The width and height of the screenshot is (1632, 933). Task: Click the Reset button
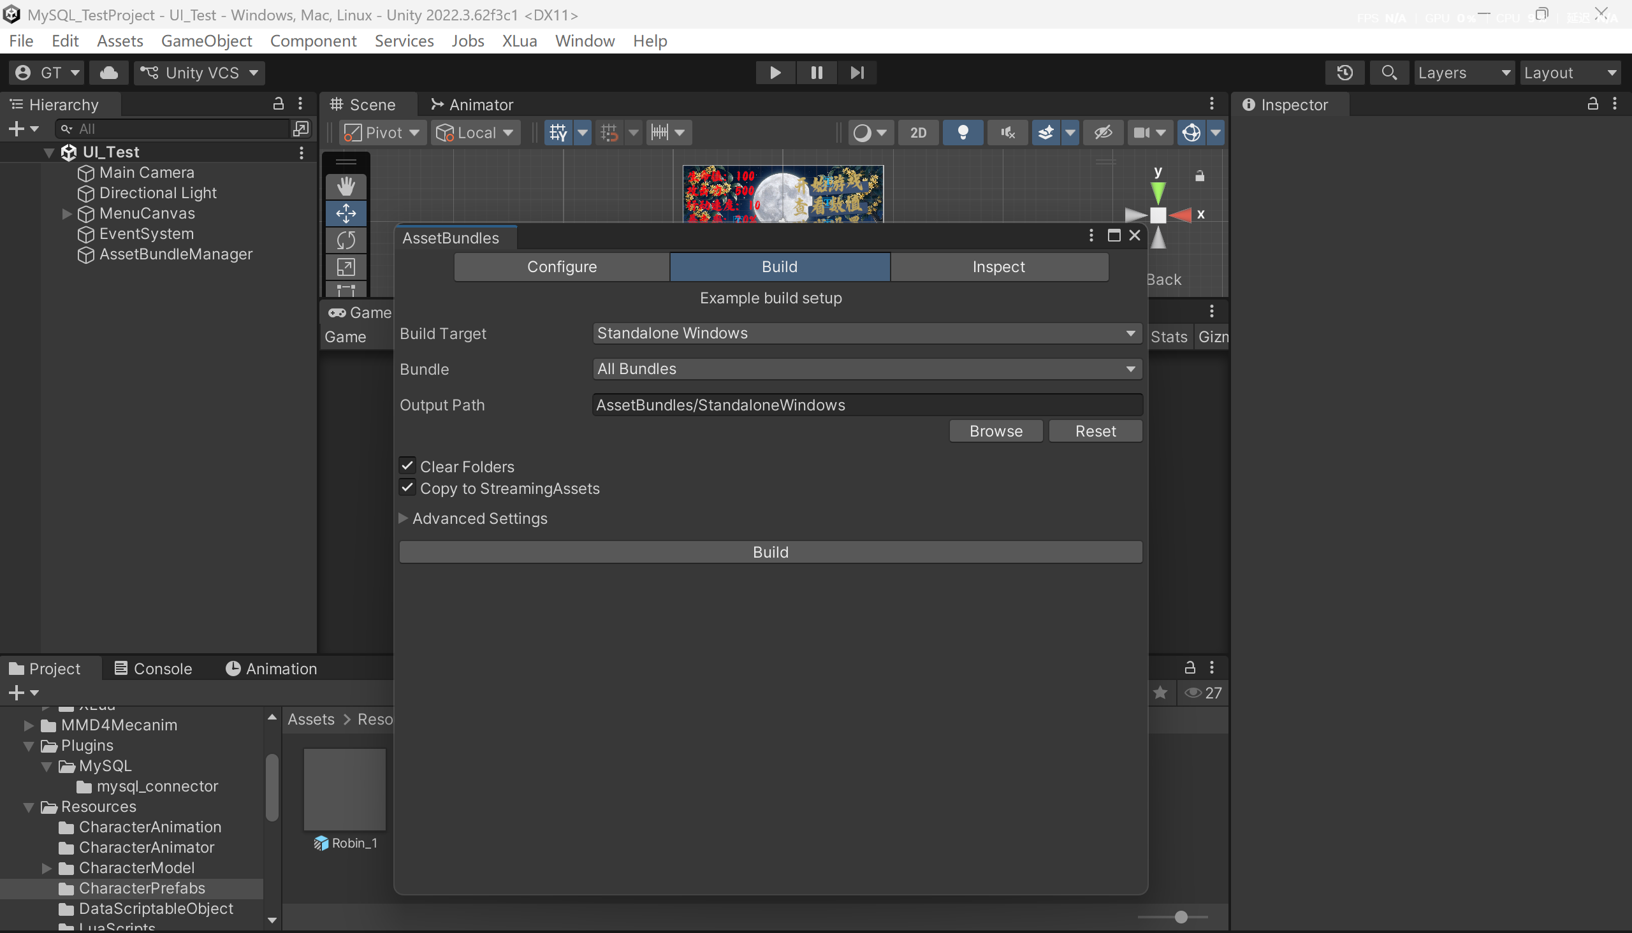click(1095, 431)
